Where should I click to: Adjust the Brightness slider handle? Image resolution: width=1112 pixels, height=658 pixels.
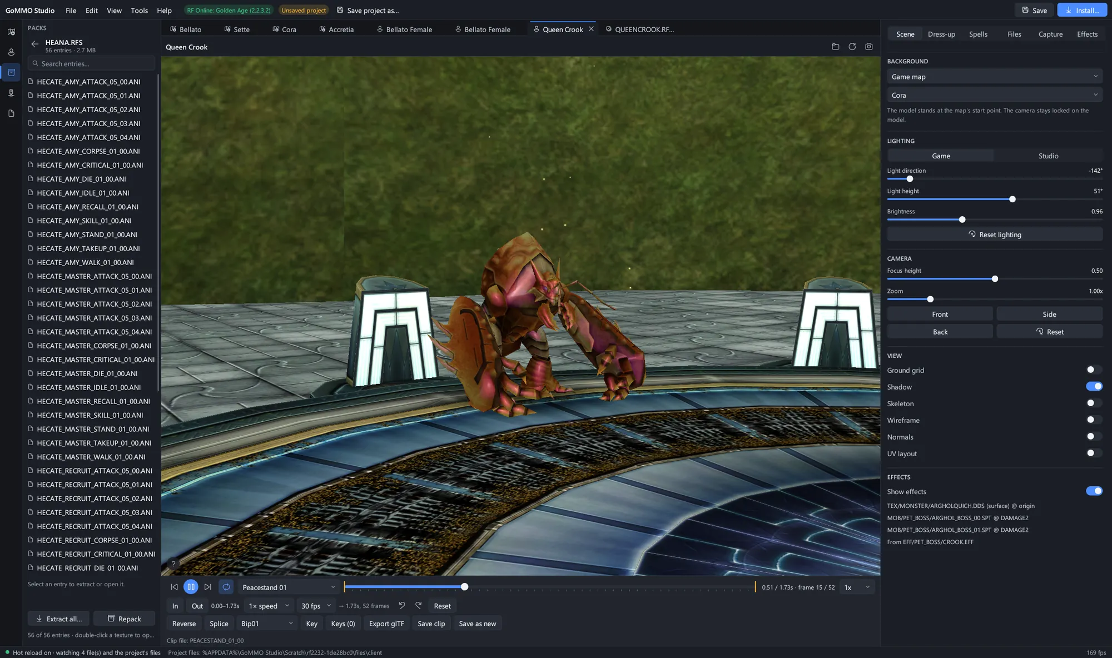(x=962, y=220)
